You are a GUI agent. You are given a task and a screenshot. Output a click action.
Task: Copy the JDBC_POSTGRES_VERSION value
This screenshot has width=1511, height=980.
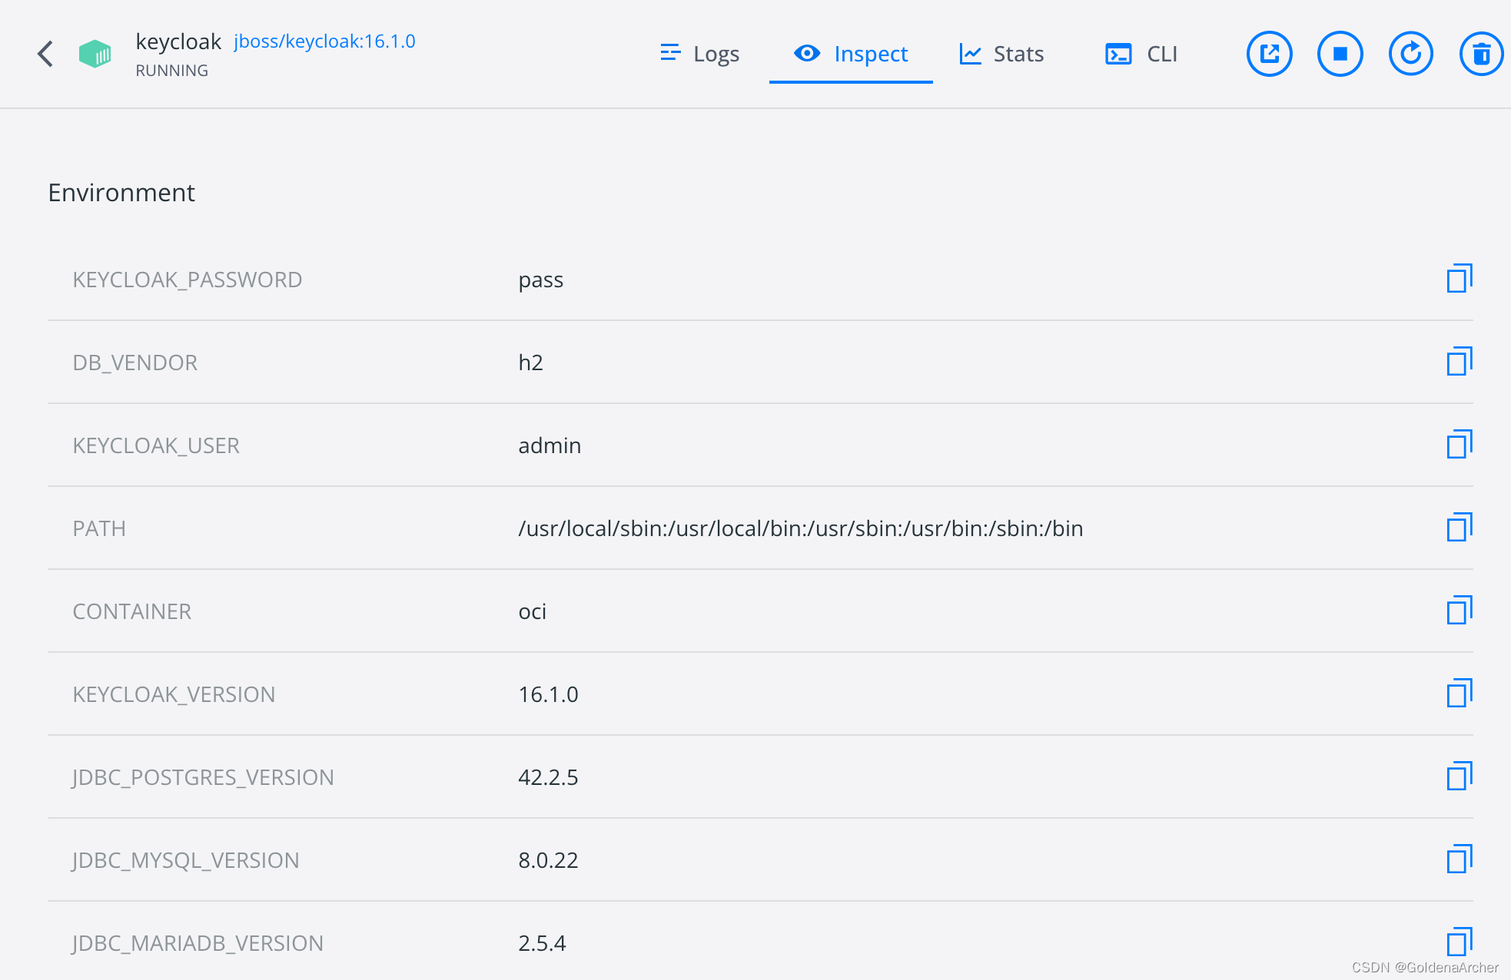[1459, 776]
